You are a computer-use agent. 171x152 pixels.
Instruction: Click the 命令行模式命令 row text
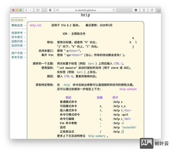(70, 115)
